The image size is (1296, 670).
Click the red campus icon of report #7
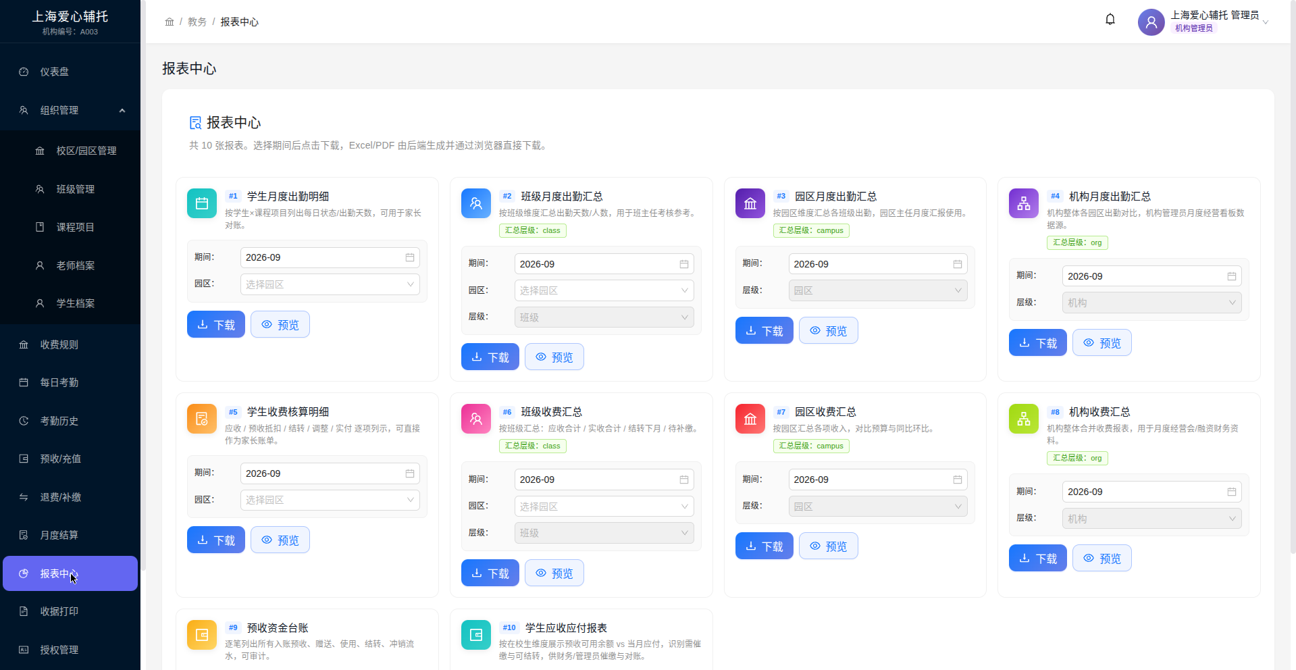click(750, 419)
